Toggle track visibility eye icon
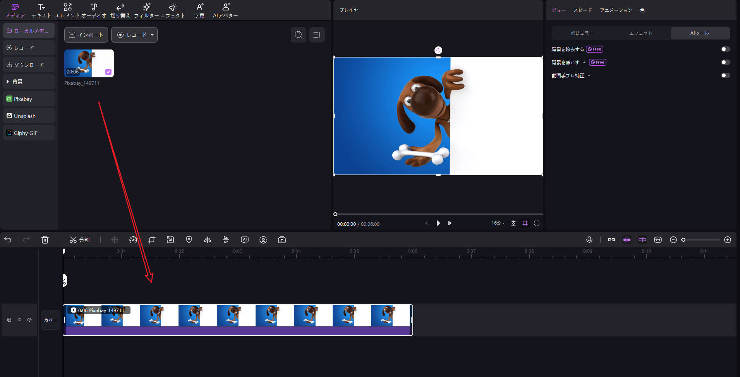 [x=19, y=320]
